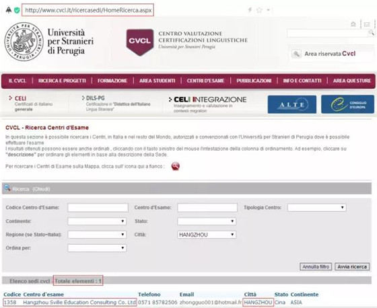Open the red map search icon
This screenshot has height=308, width=377.
[176, 166]
